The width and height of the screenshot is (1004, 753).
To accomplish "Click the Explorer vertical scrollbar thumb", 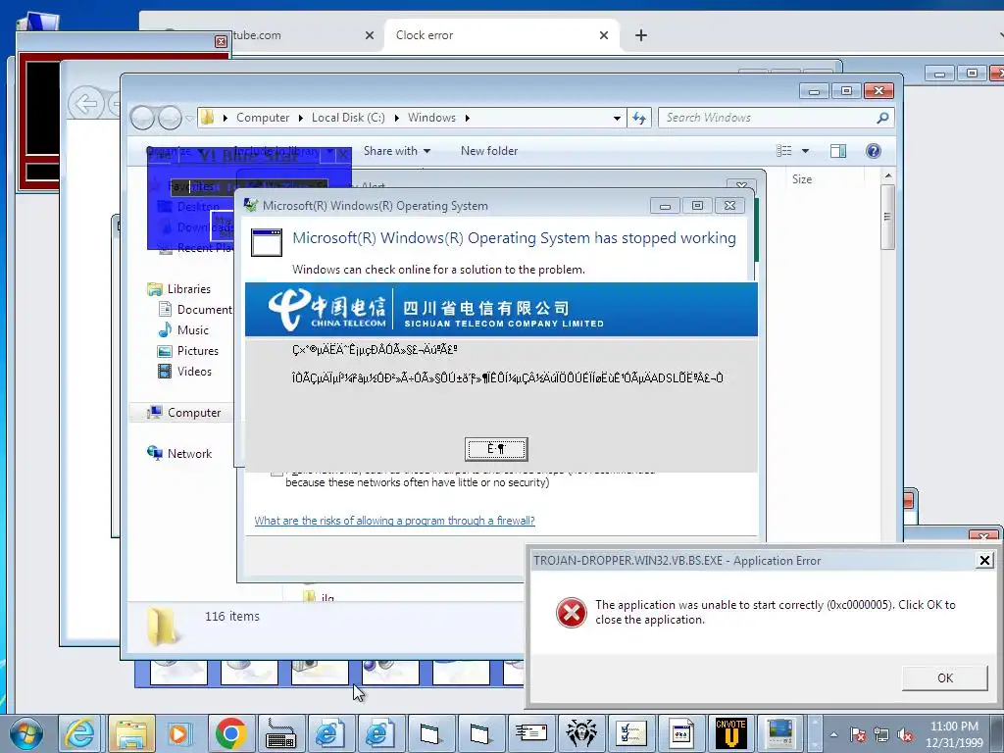I will click(886, 218).
